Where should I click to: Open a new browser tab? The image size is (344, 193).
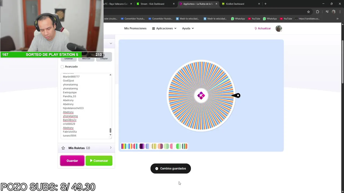pyautogui.click(x=266, y=4)
